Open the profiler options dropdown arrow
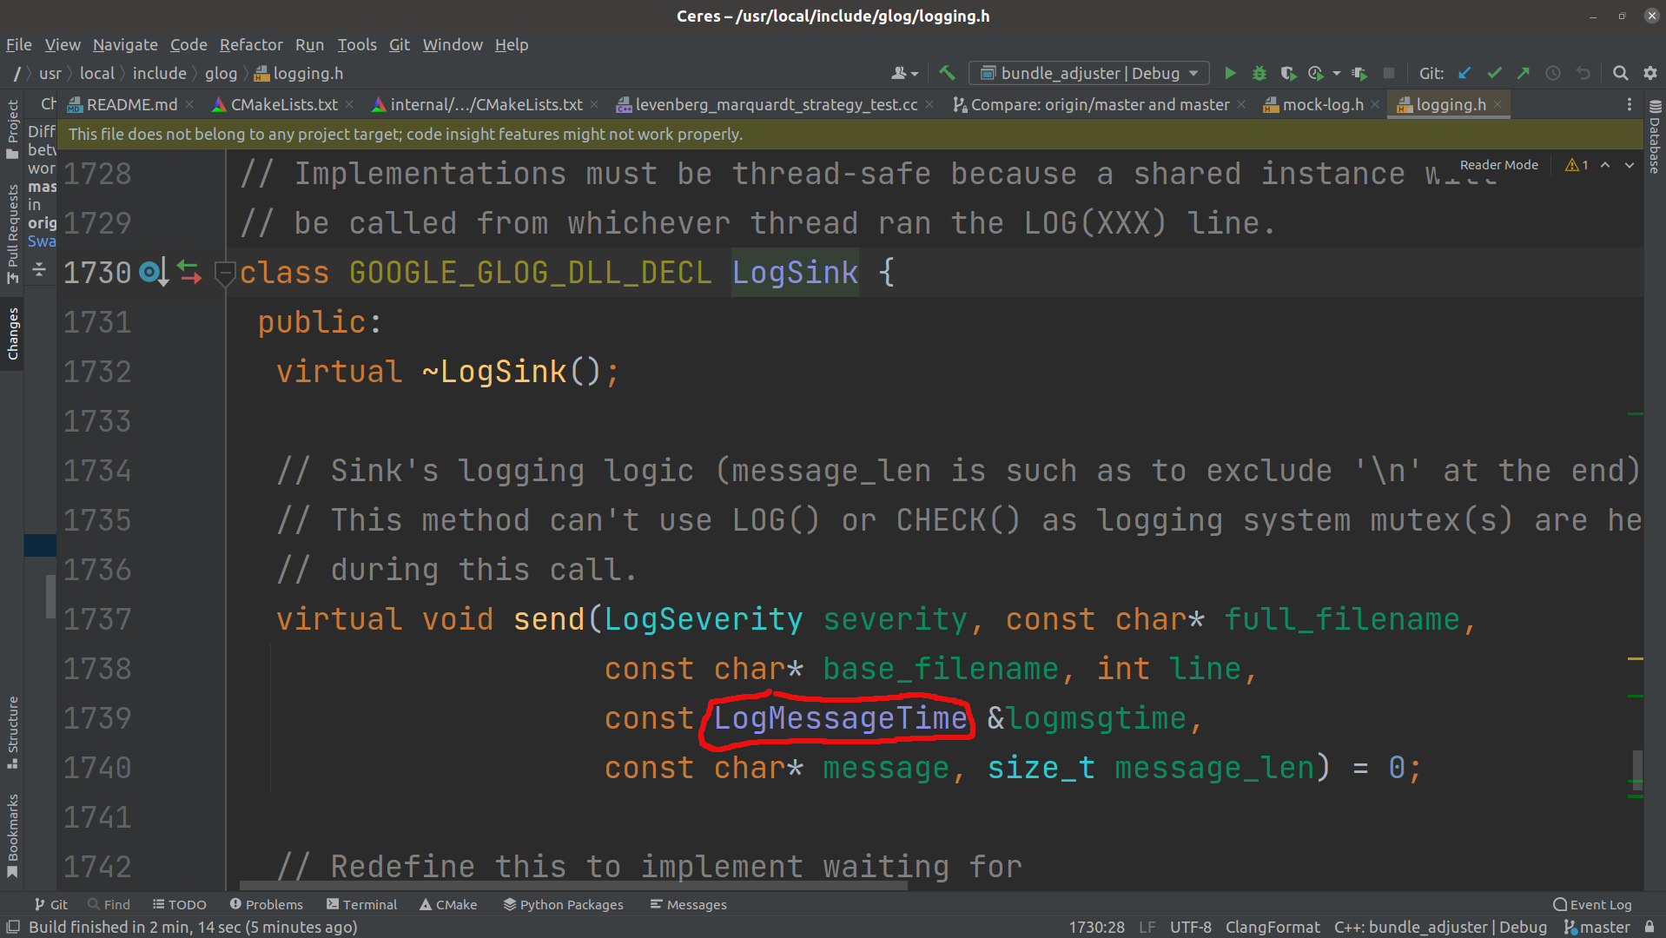The image size is (1666, 938). pyautogui.click(x=1336, y=74)
